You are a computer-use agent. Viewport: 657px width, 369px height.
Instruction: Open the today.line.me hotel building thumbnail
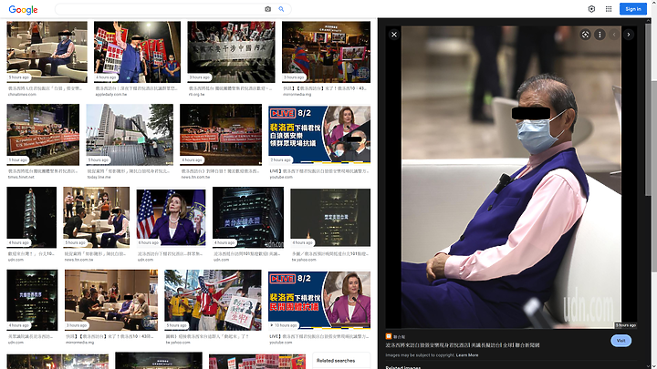[x=130, y=135]
